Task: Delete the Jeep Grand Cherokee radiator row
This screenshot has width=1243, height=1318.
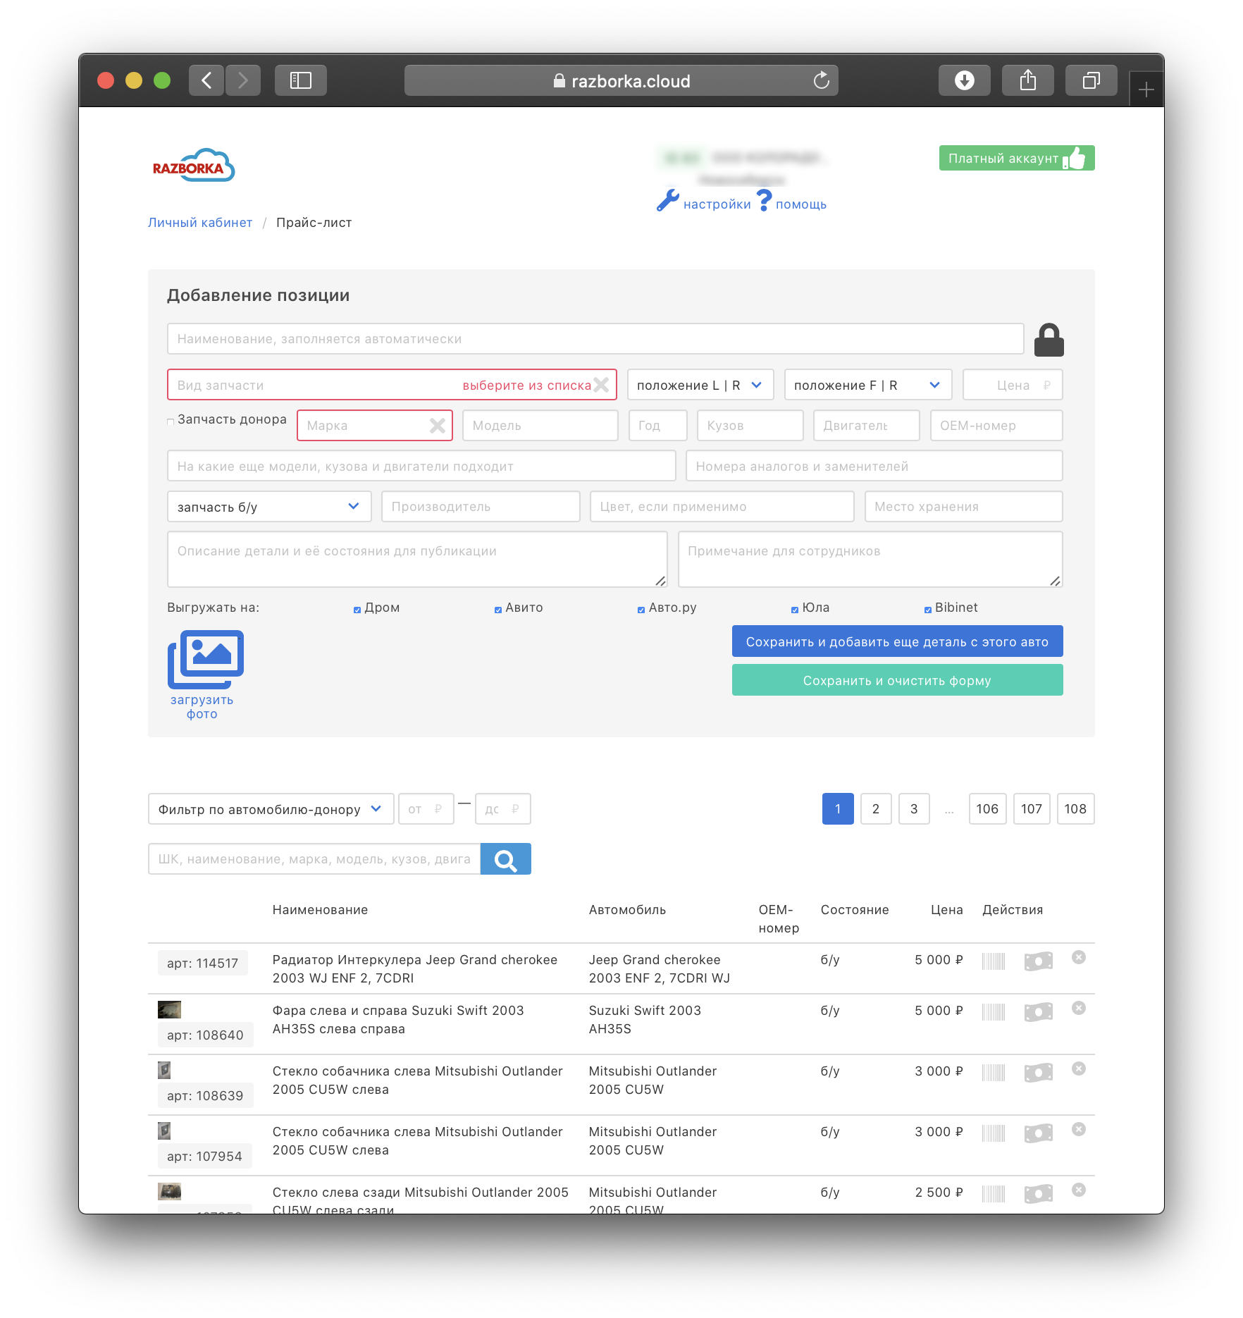Action: pos(1078,957)
